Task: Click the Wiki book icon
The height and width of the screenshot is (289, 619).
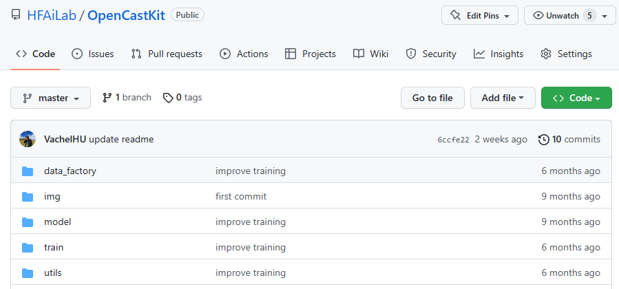Action: (x=359, y=54)
